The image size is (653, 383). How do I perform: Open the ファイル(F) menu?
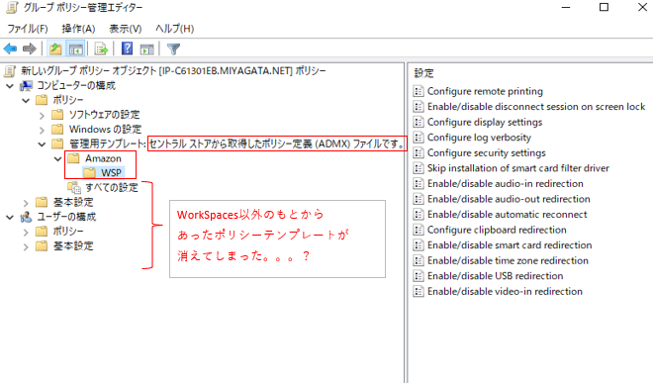28,29
